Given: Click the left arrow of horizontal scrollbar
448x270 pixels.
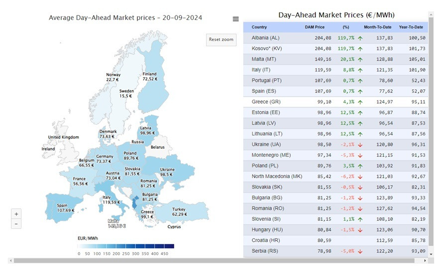Looking at the screenshot, I should 11,261.
